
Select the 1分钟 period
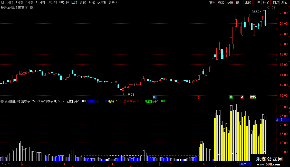(20, 2)
